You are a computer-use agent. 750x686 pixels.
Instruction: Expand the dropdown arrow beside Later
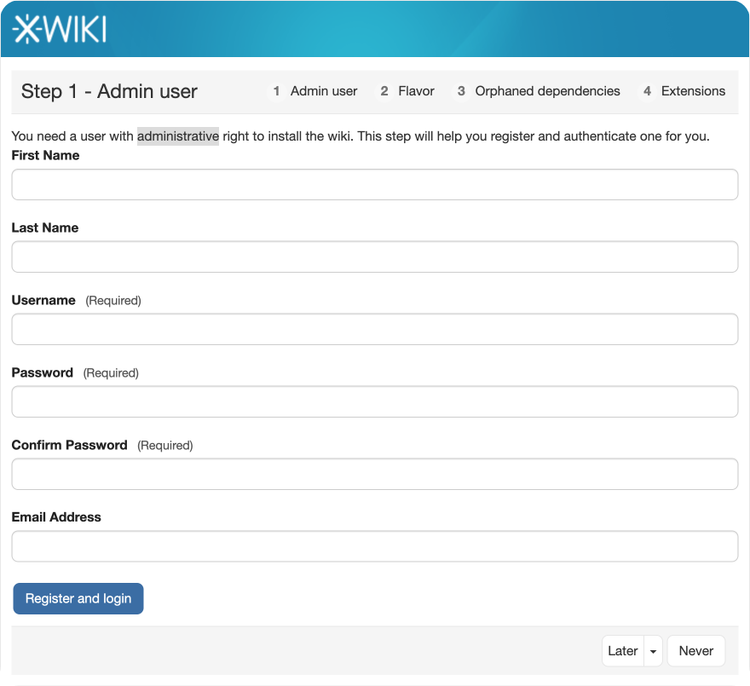653,651
